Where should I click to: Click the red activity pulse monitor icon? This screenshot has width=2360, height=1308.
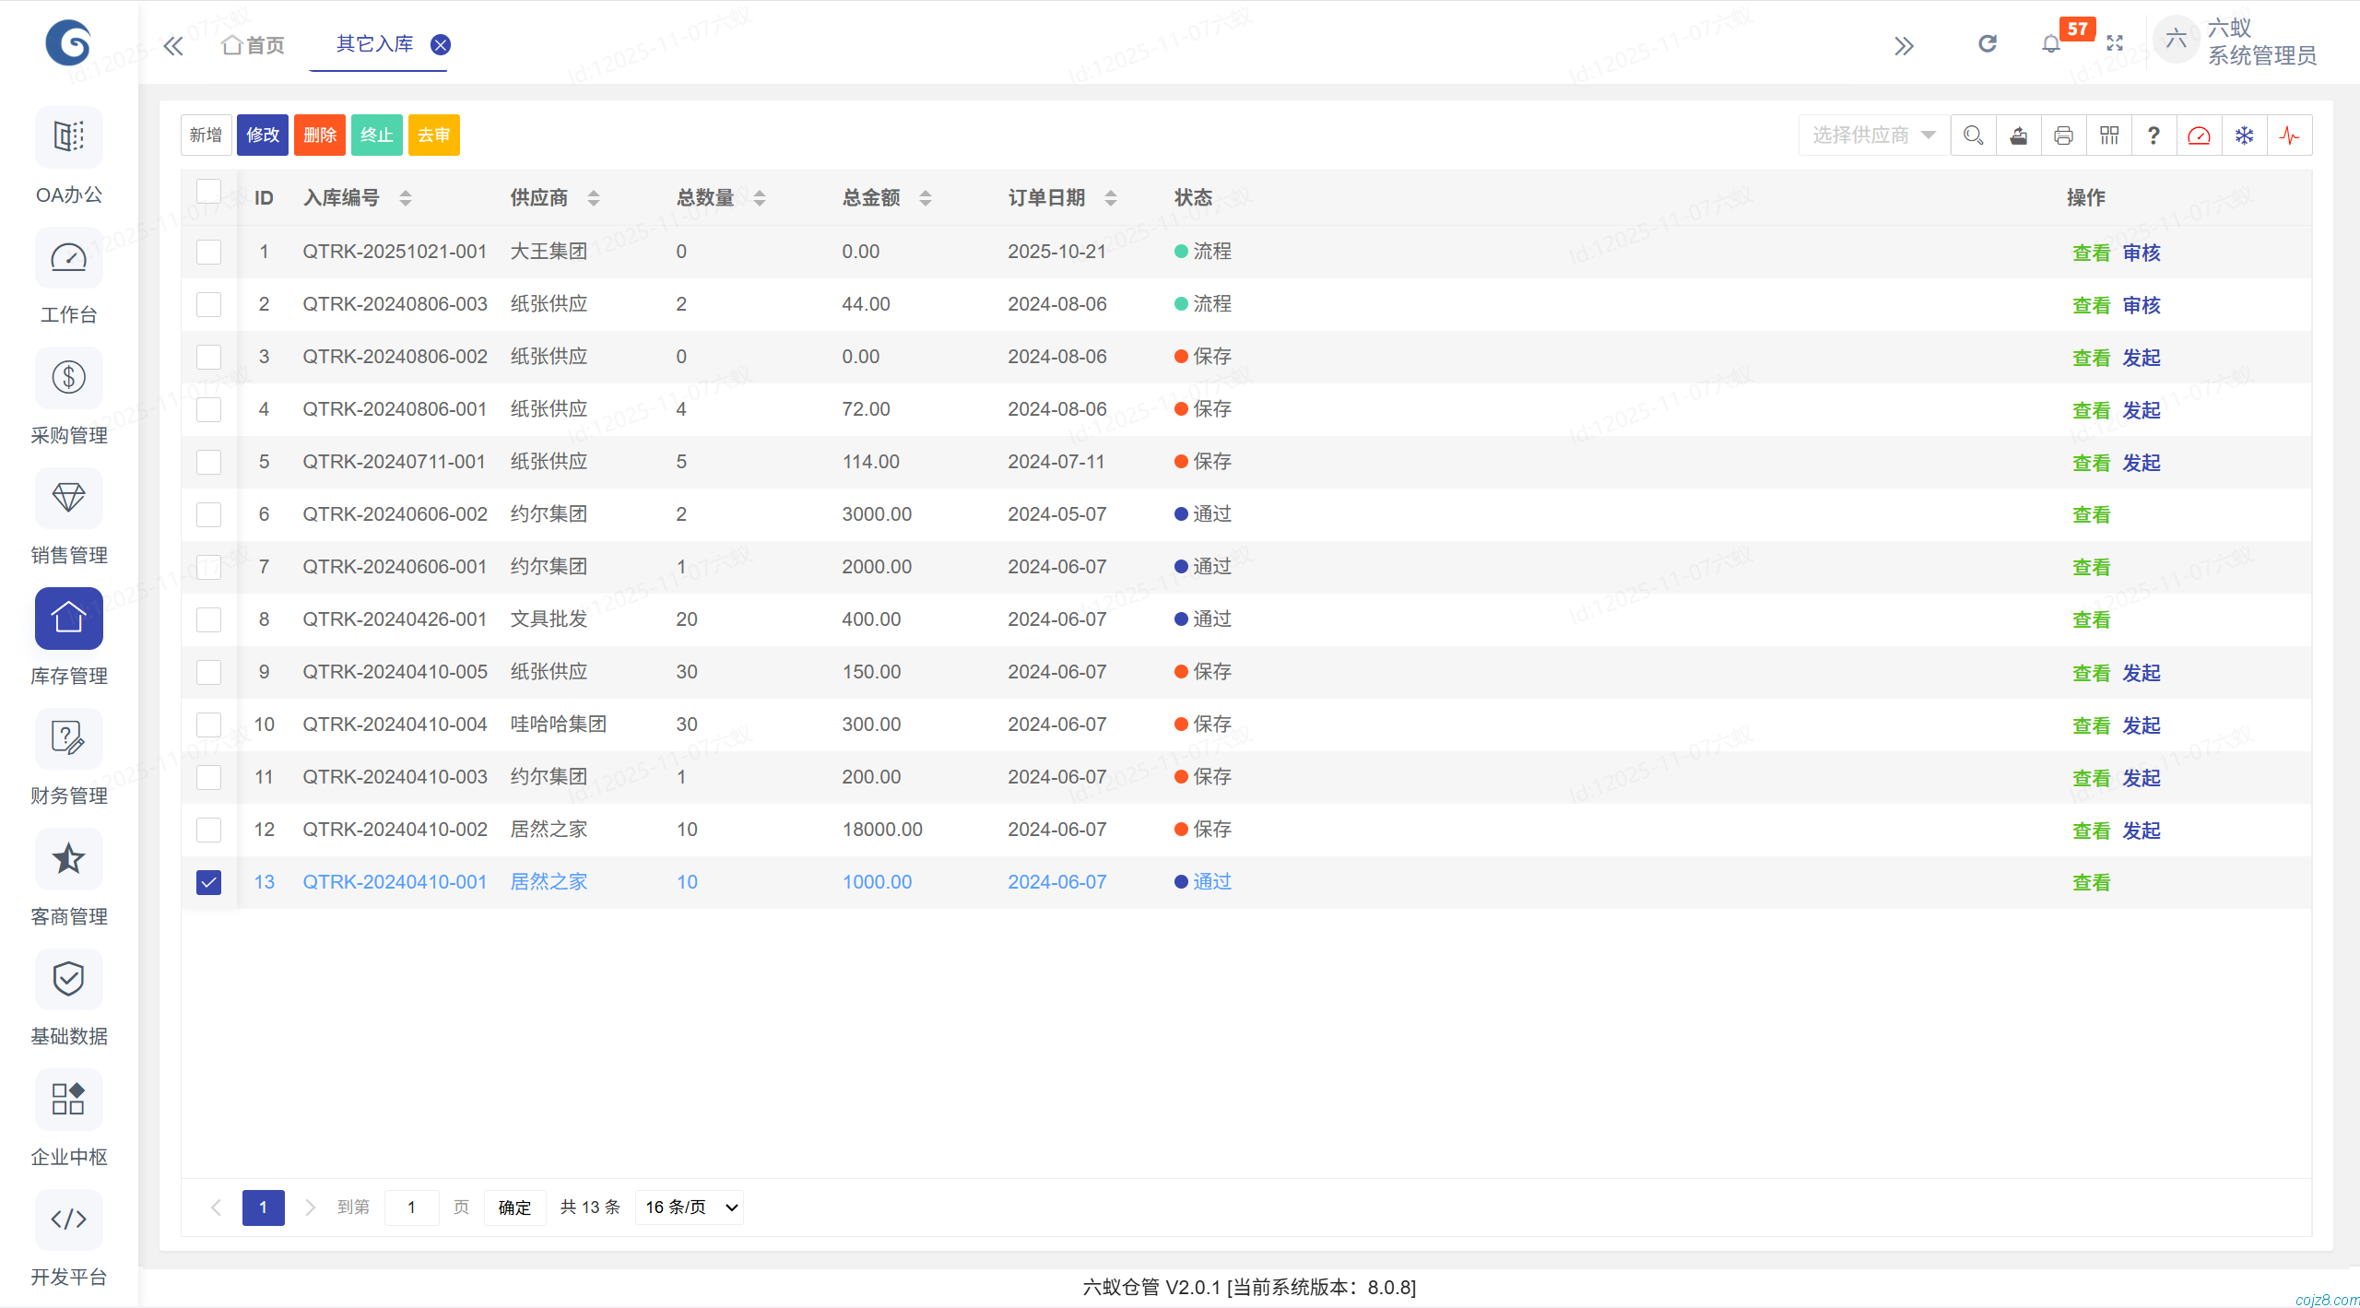[x=2290, y=135]
